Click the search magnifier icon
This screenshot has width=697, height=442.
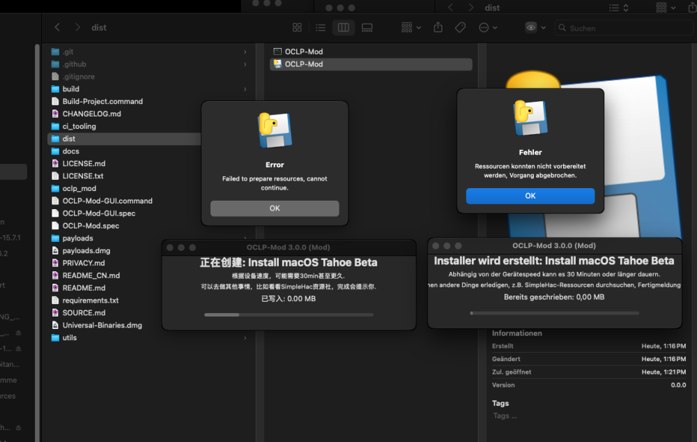[562, 28]
